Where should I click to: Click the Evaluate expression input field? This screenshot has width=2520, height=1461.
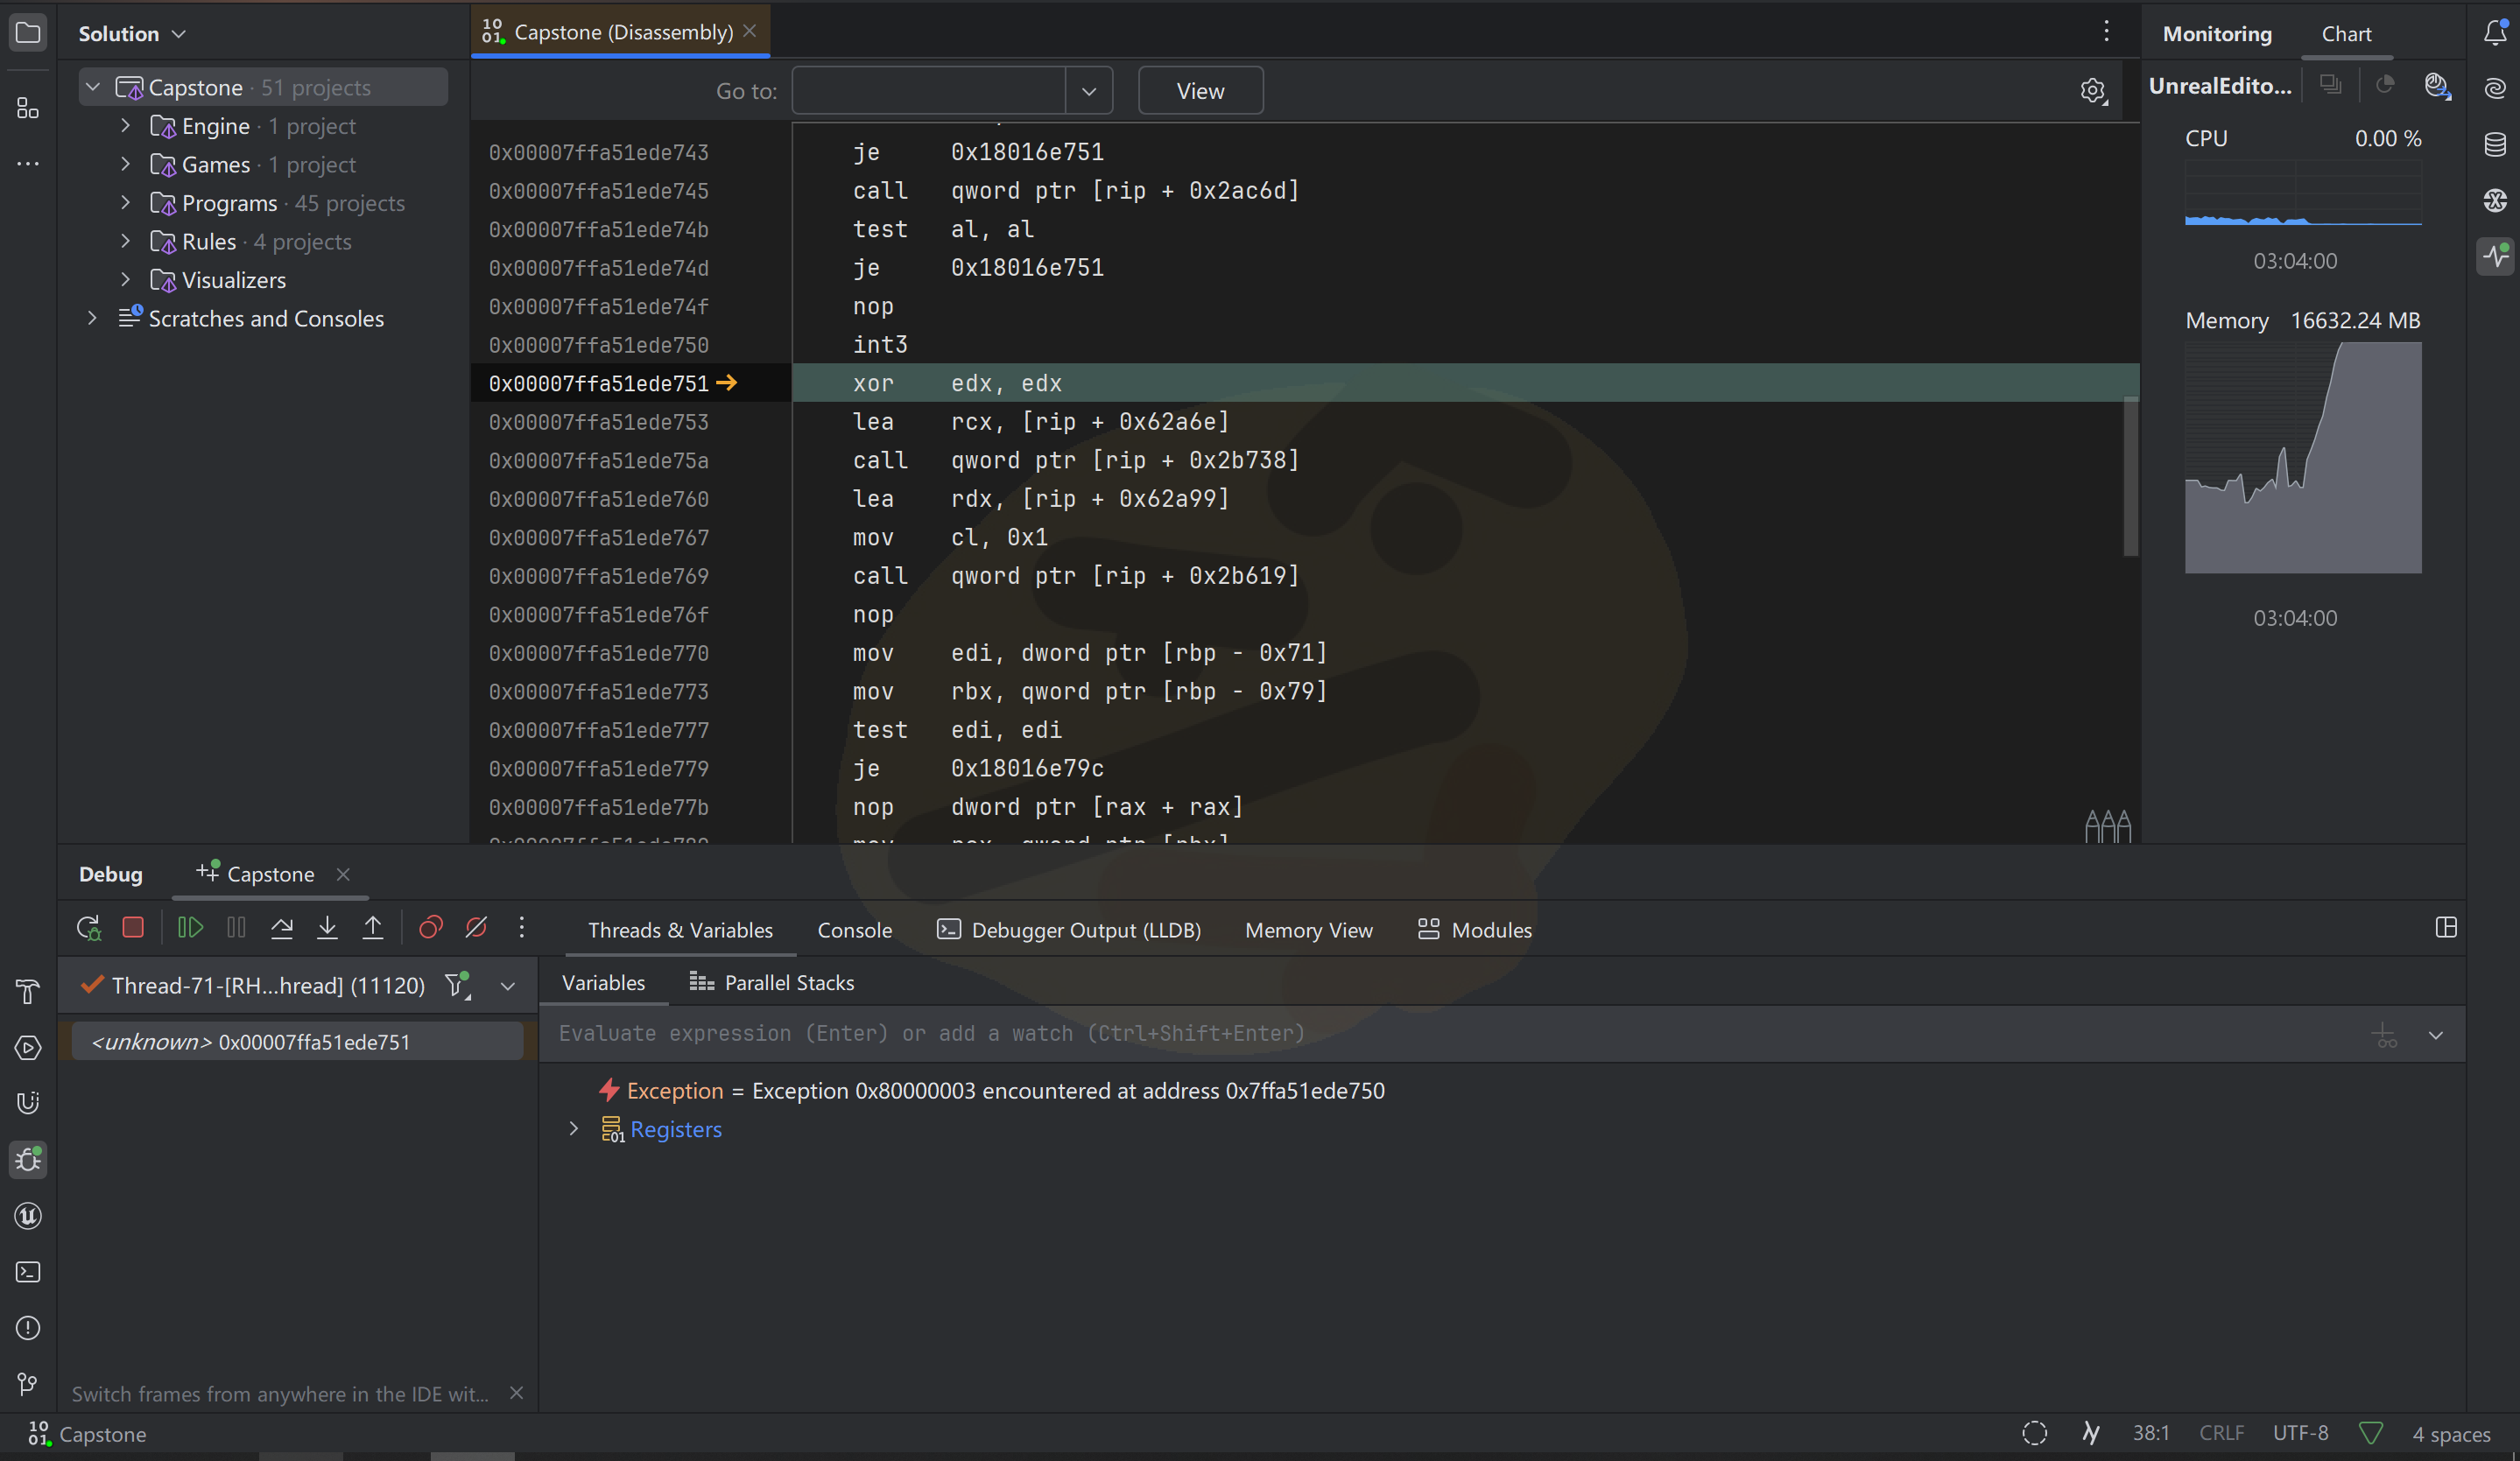click(x=1400, y=1034)
